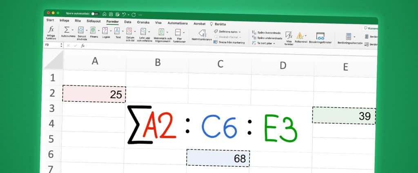Click the Felkontroll warning icon
The image size is (418, 173).
tap(300, 36)
